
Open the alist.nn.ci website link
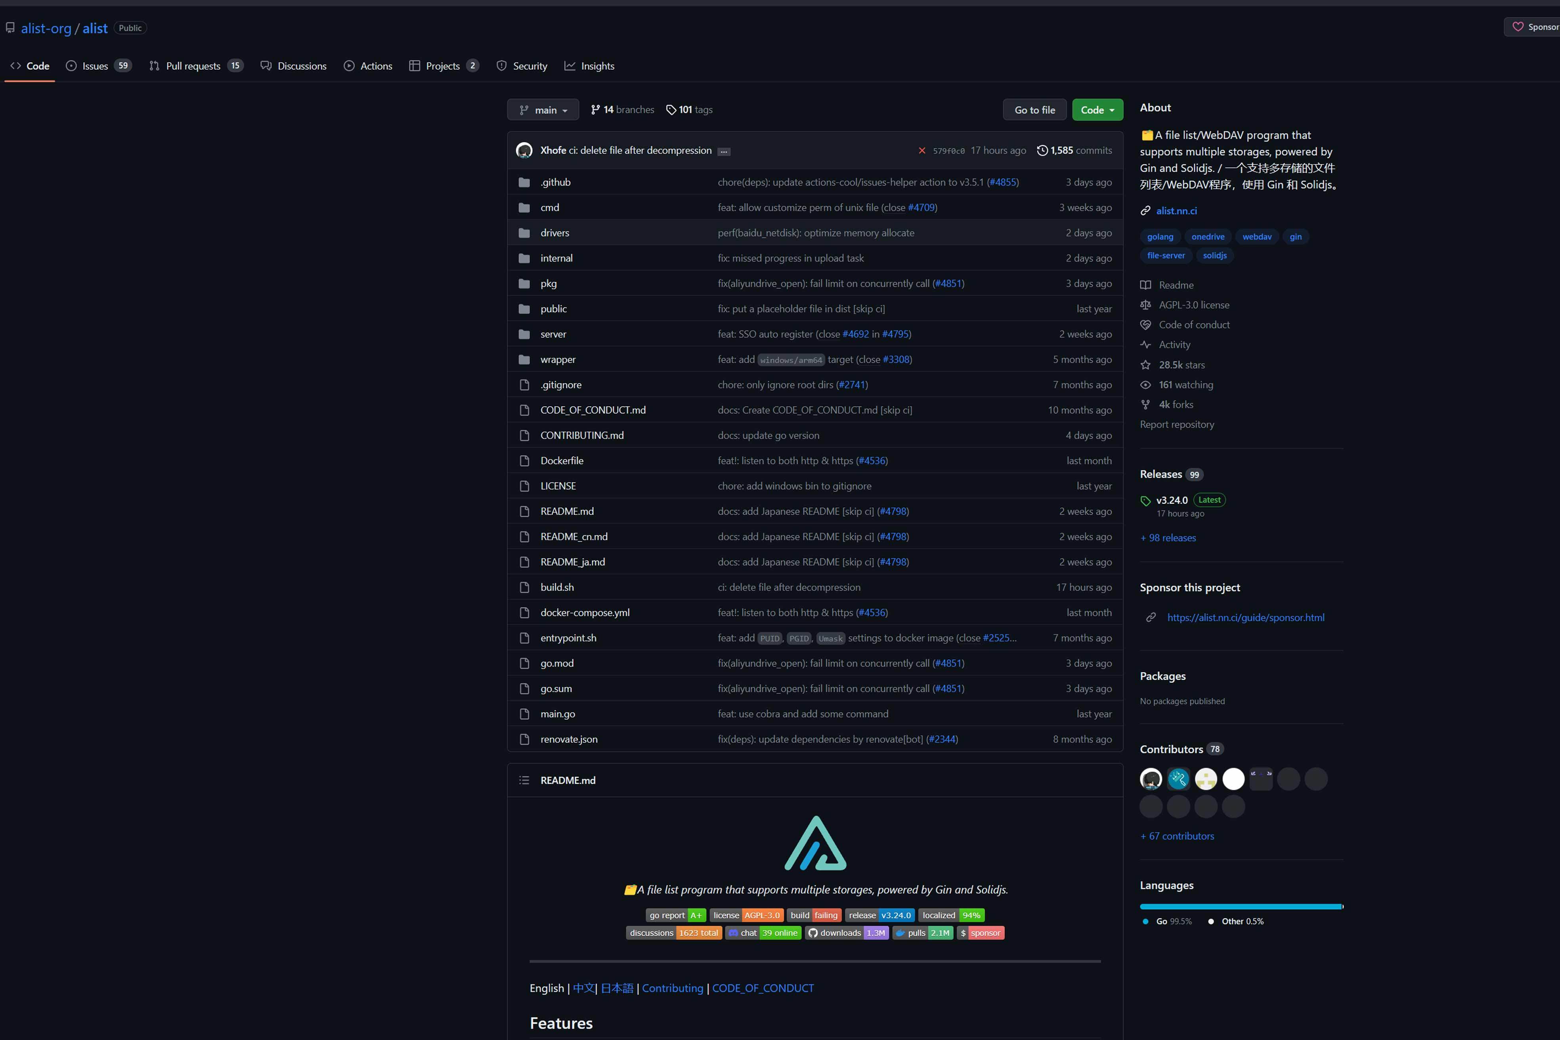point(1176,211)
